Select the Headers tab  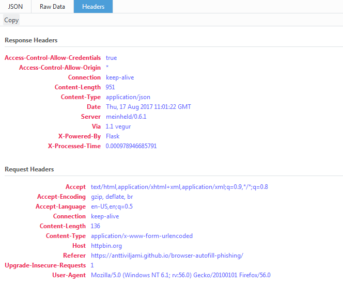pos(93,7)
